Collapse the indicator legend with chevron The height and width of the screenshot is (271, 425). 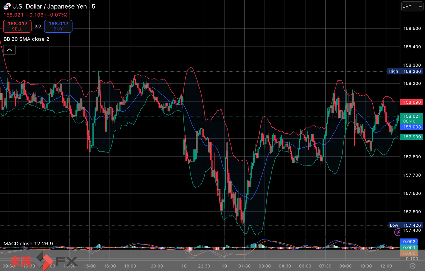coord(9,50)
